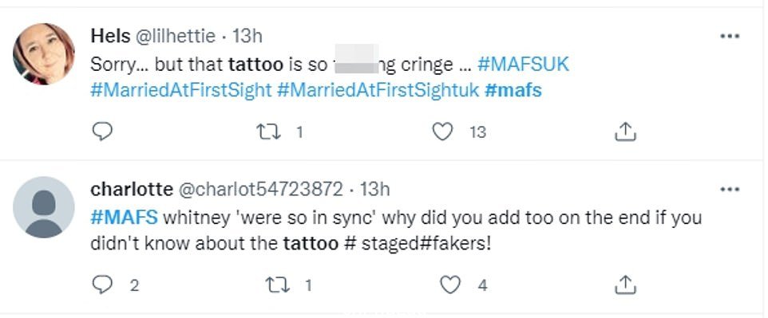Open the bold #mafs hashtag
768x318 pixels.
pos(513,91)
